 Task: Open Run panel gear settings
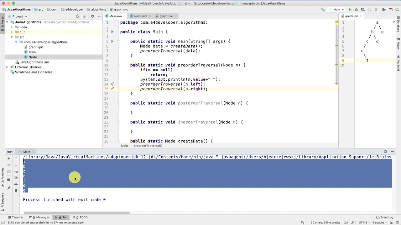(386, 152)
